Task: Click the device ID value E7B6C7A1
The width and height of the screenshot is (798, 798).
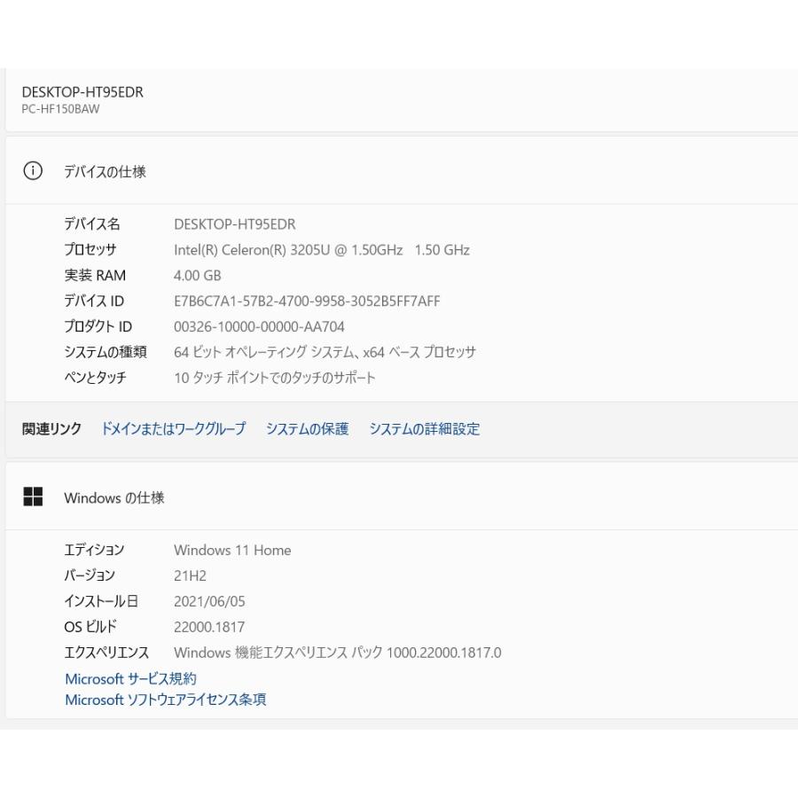Action: tap(306, 301)
